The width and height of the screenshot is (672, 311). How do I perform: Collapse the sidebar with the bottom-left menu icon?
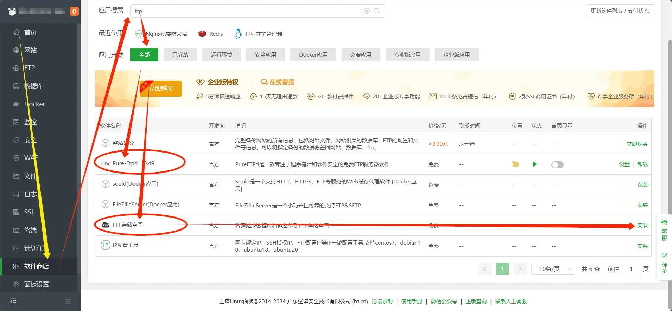pyautogui.click(x=13, y=302)
